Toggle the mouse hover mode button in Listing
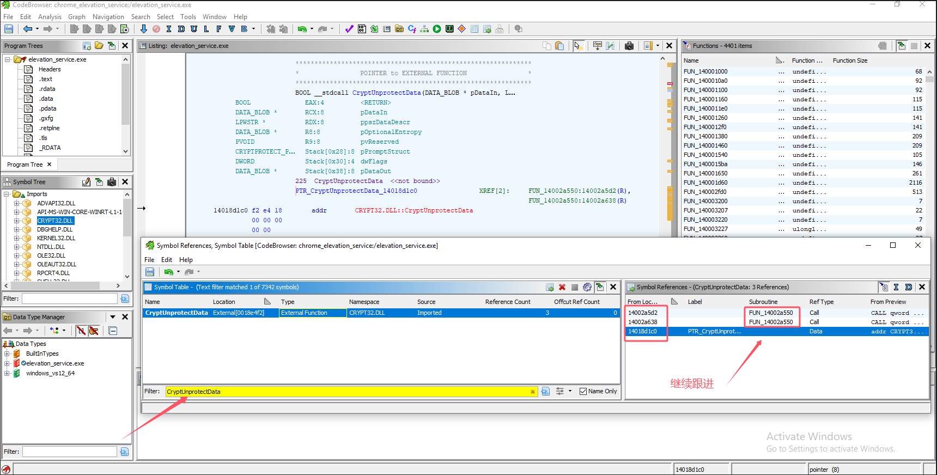 (x=577, y=46)
